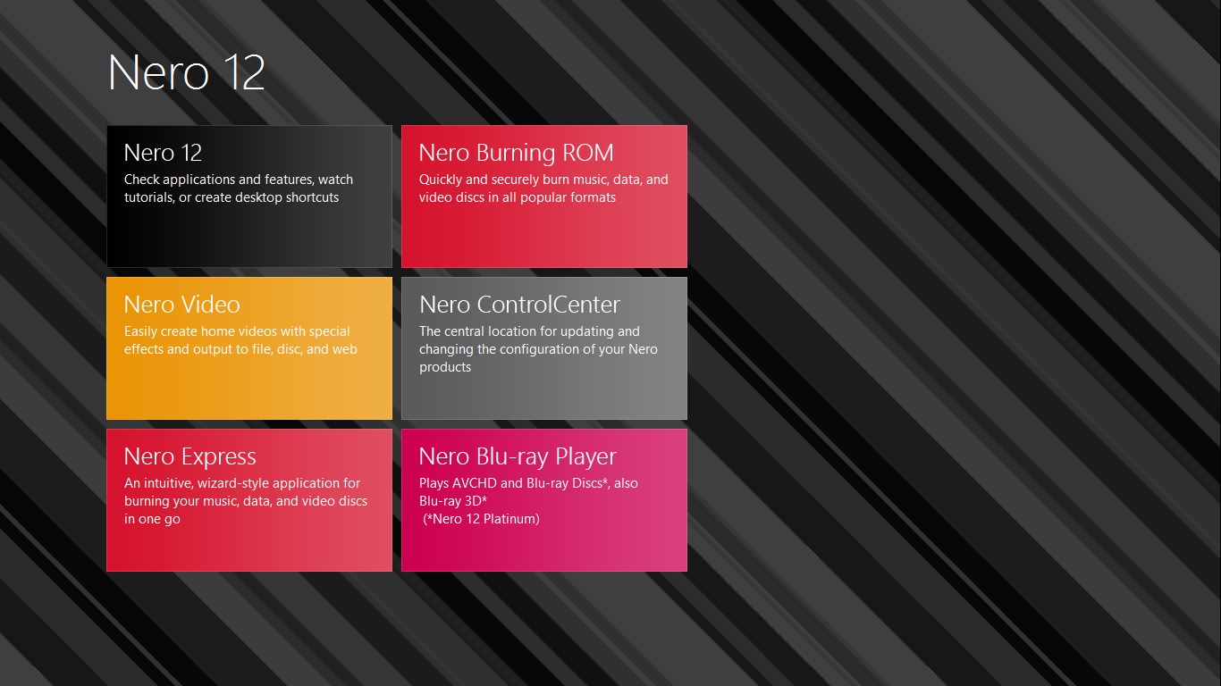The height and width of the screenshot is (686, 1221).
Task: Open the Nero 12 black tile
Action: point(249,197)
